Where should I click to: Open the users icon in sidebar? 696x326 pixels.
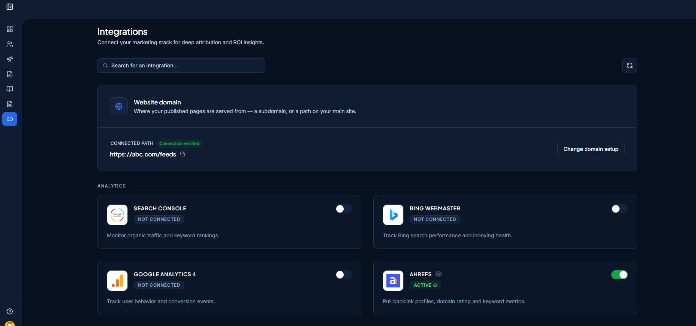(10, 44)
